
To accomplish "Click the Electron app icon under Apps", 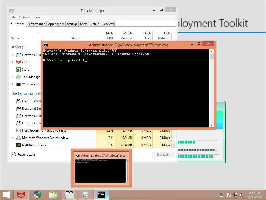I will pyautogui.click(x=18, y=55).
